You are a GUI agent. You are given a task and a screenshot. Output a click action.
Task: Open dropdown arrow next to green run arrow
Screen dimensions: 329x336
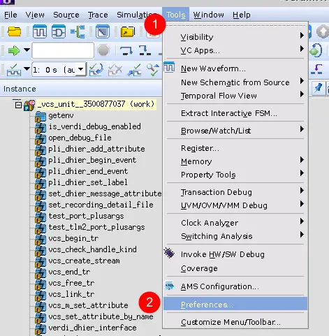27,50
